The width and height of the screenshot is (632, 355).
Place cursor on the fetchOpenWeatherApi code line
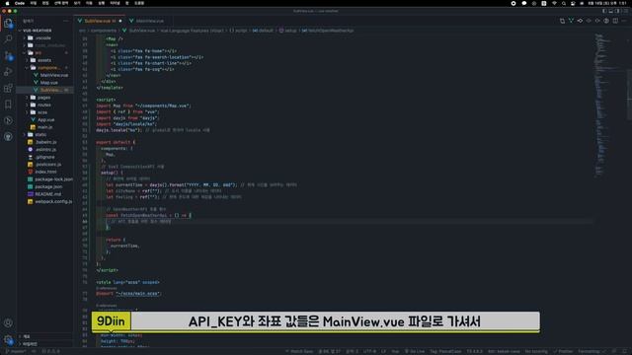(x=148, y=215)
